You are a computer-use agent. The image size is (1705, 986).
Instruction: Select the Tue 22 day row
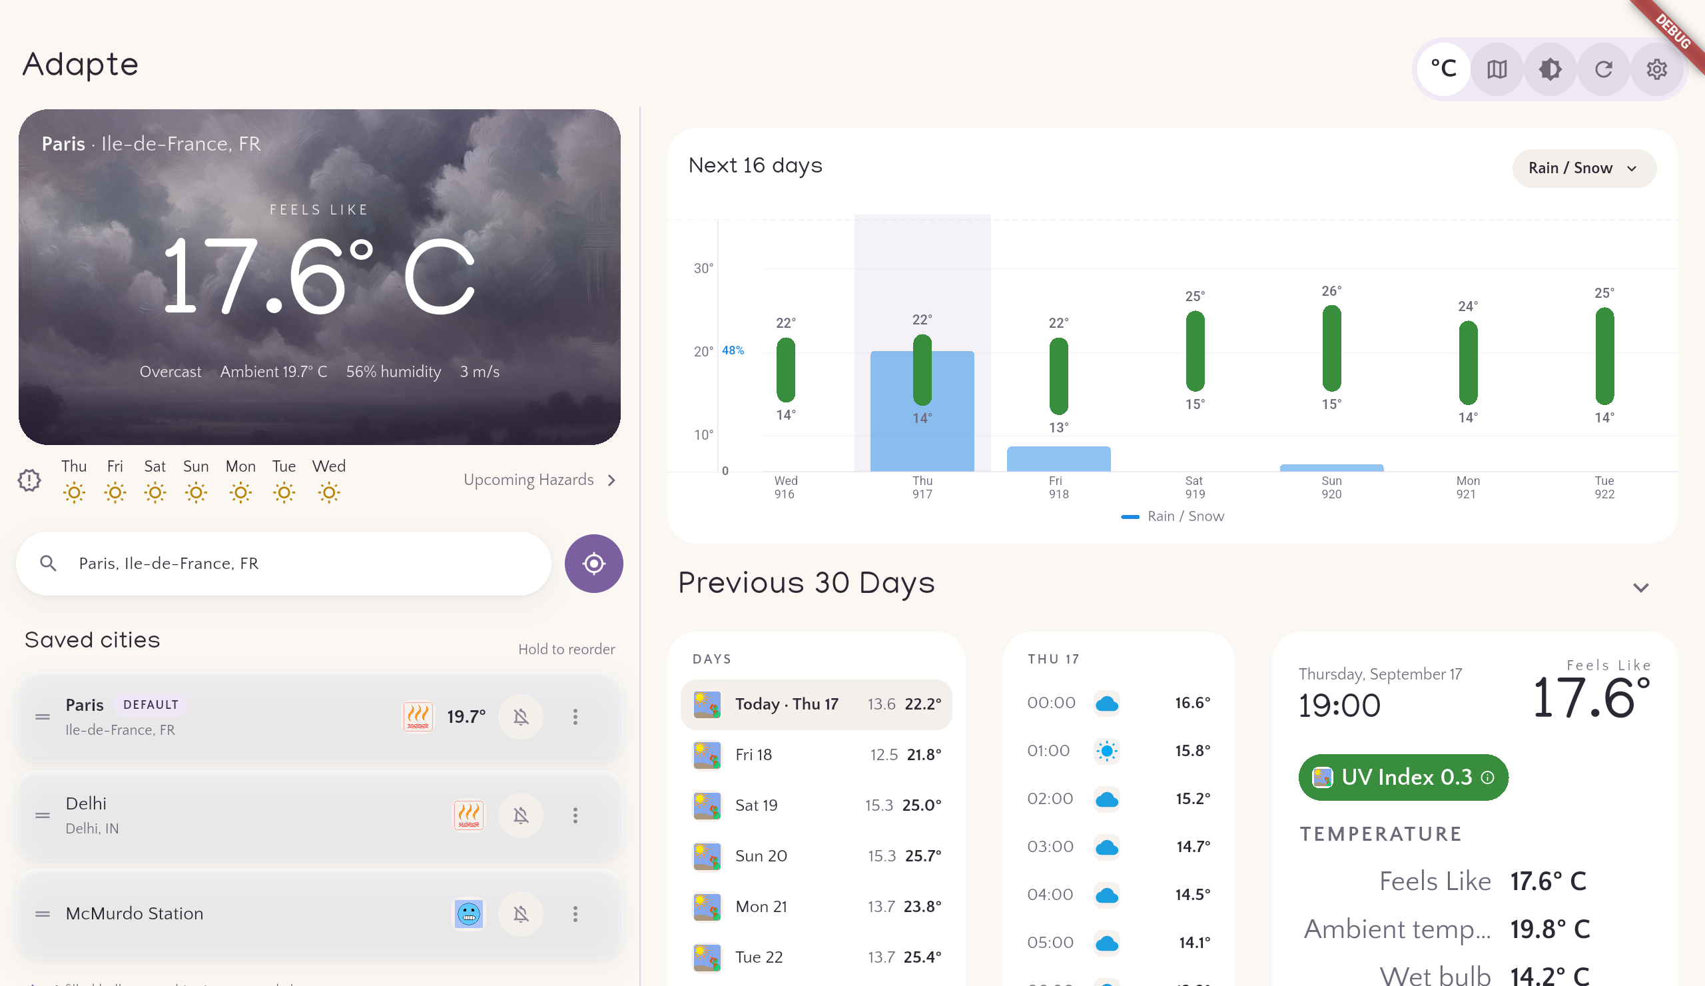click(816, 957)
